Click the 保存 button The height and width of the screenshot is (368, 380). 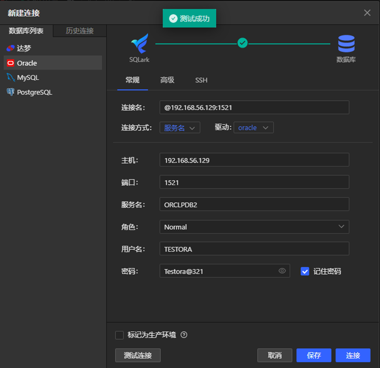point(314,355)
